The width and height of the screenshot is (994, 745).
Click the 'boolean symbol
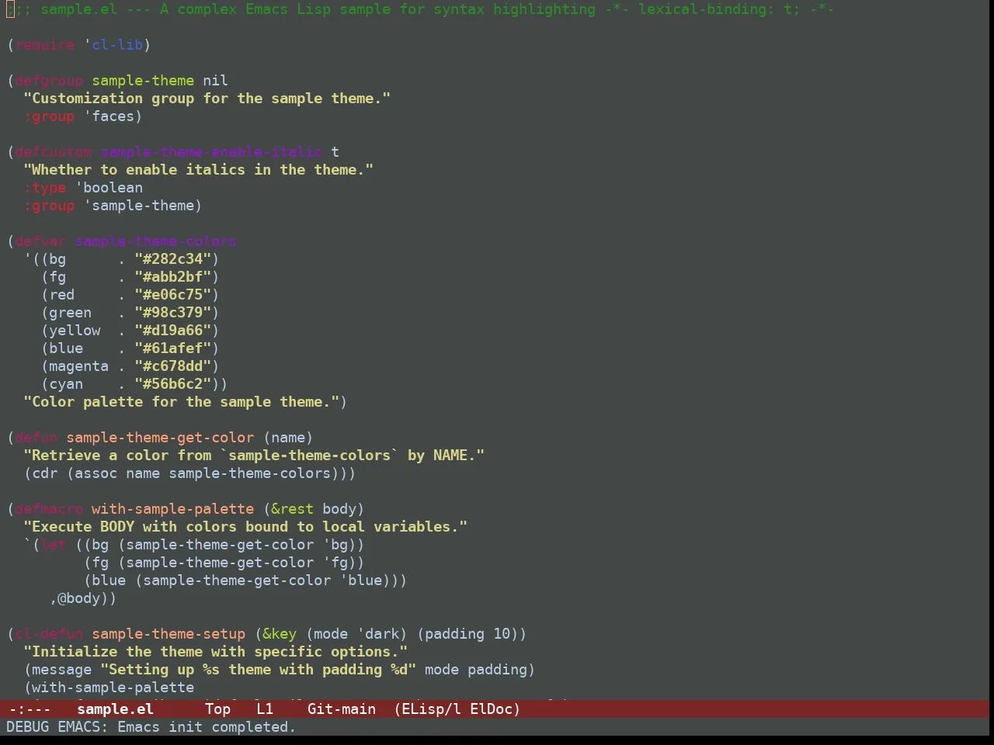(109, 188)
